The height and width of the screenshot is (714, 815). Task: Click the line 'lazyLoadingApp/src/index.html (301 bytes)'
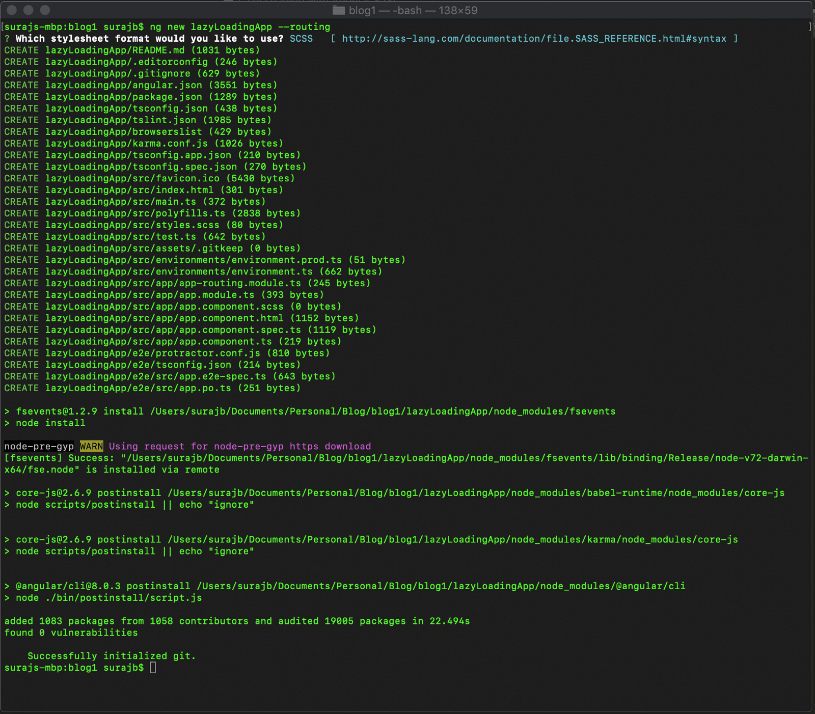tap(164, 190)
